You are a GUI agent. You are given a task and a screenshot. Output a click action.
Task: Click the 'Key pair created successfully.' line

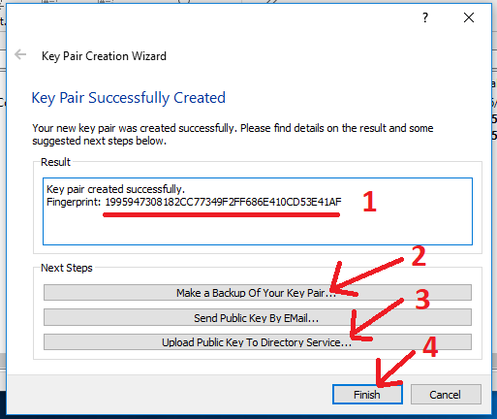[x=115, y=189]
